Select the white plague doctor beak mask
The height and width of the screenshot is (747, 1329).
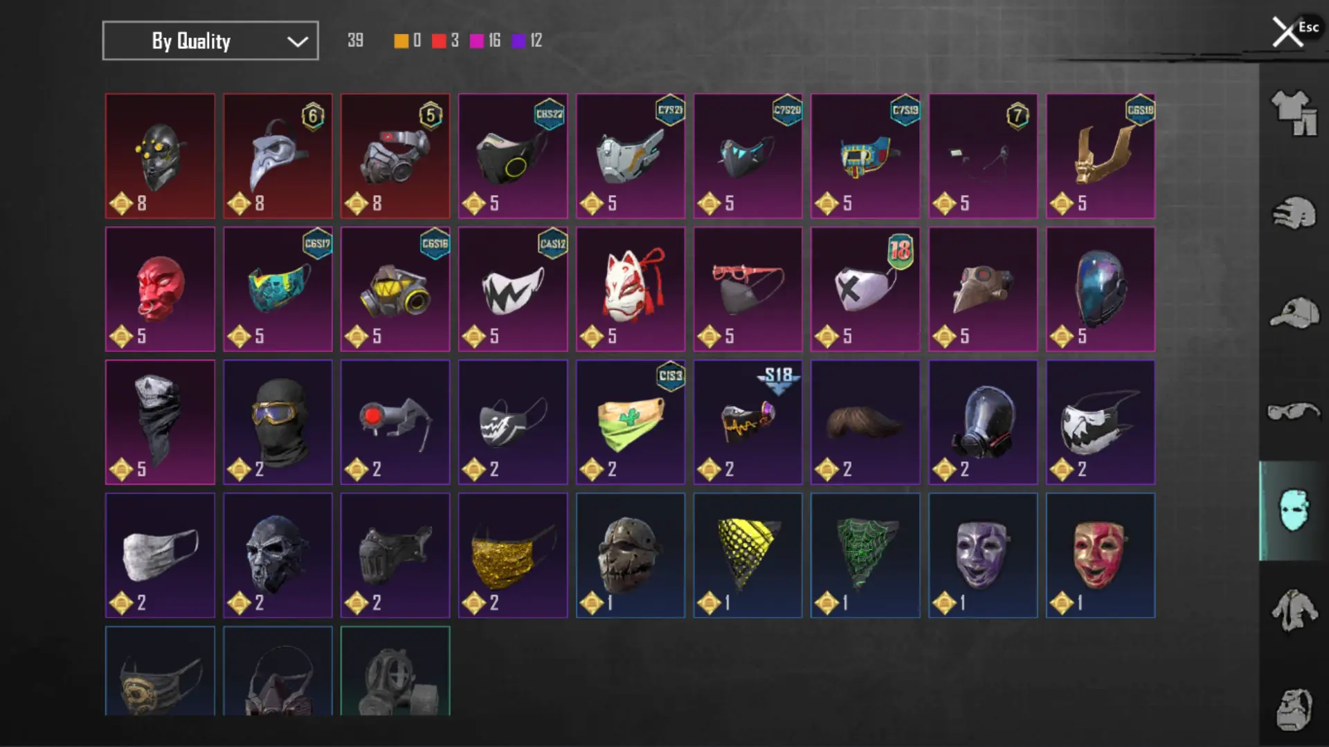(278, 156)
